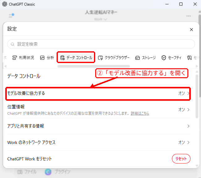Open アプリと共有する情報
Viewport: 201px width, 178px height.
[x=99, y=126]
